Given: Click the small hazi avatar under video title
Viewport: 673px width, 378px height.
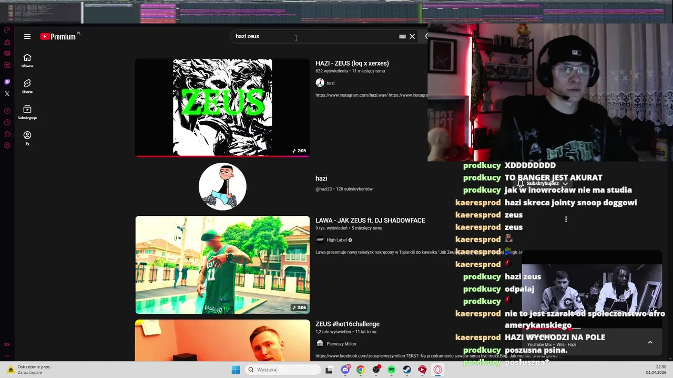Looking at the screenshot, I should click(x=320, y=82).
